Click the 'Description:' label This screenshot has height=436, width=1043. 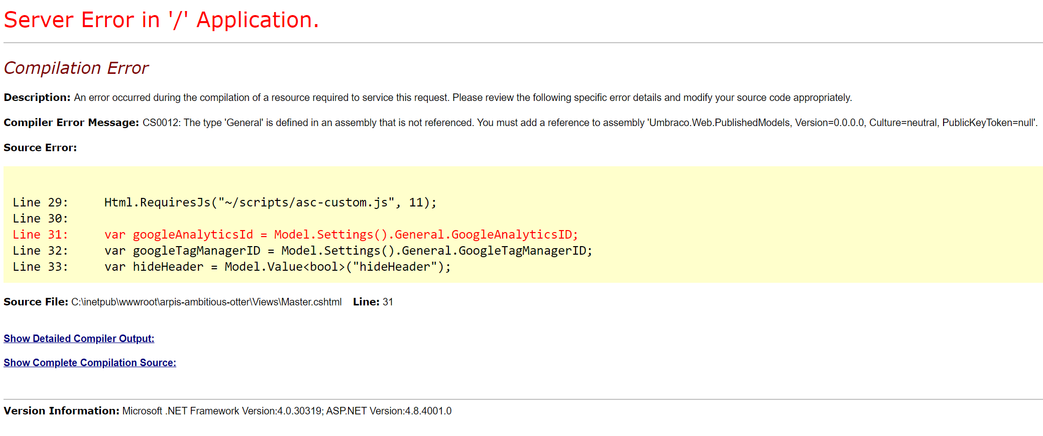[x=37, y=97]
